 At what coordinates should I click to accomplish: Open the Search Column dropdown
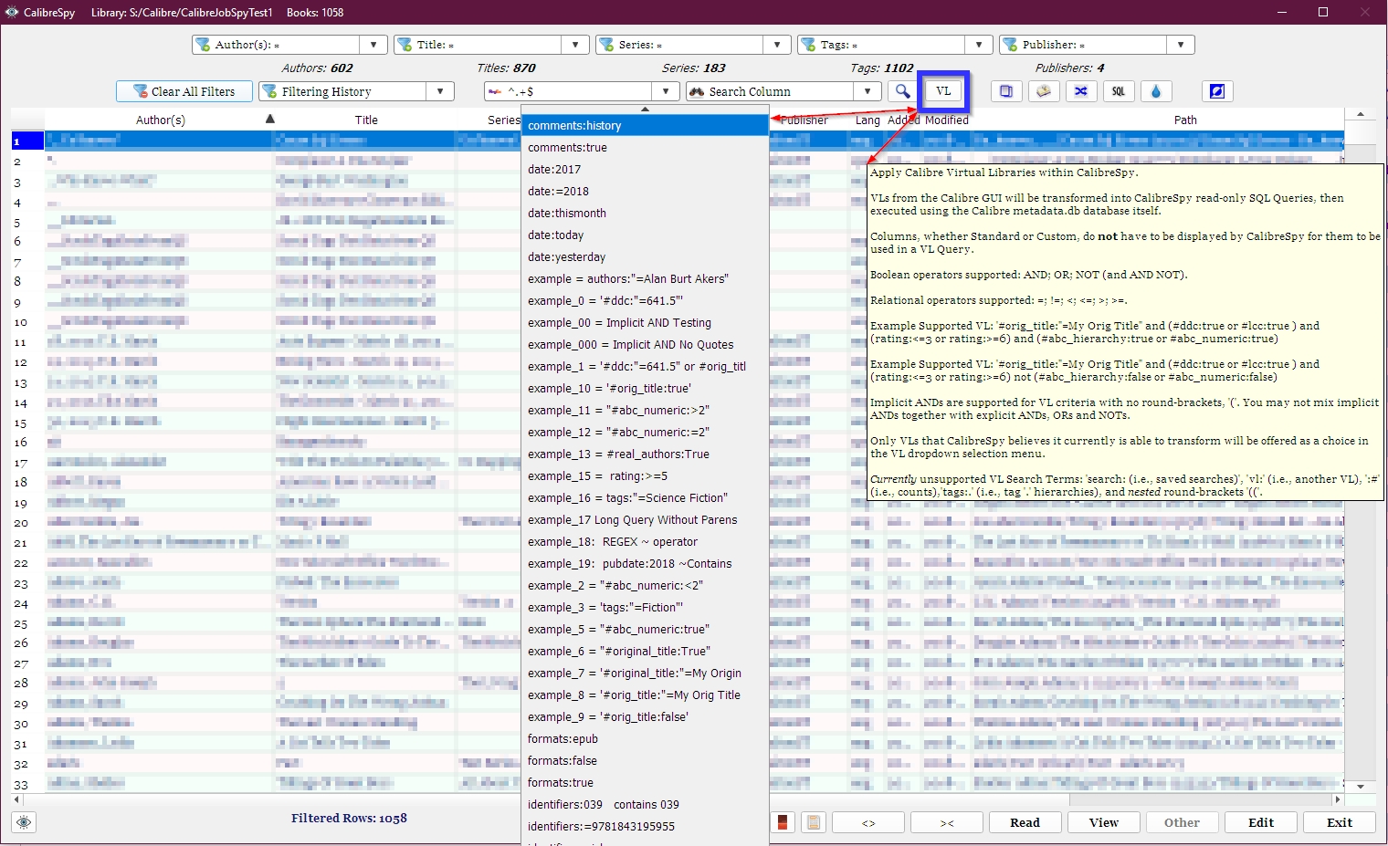(867, 91)
